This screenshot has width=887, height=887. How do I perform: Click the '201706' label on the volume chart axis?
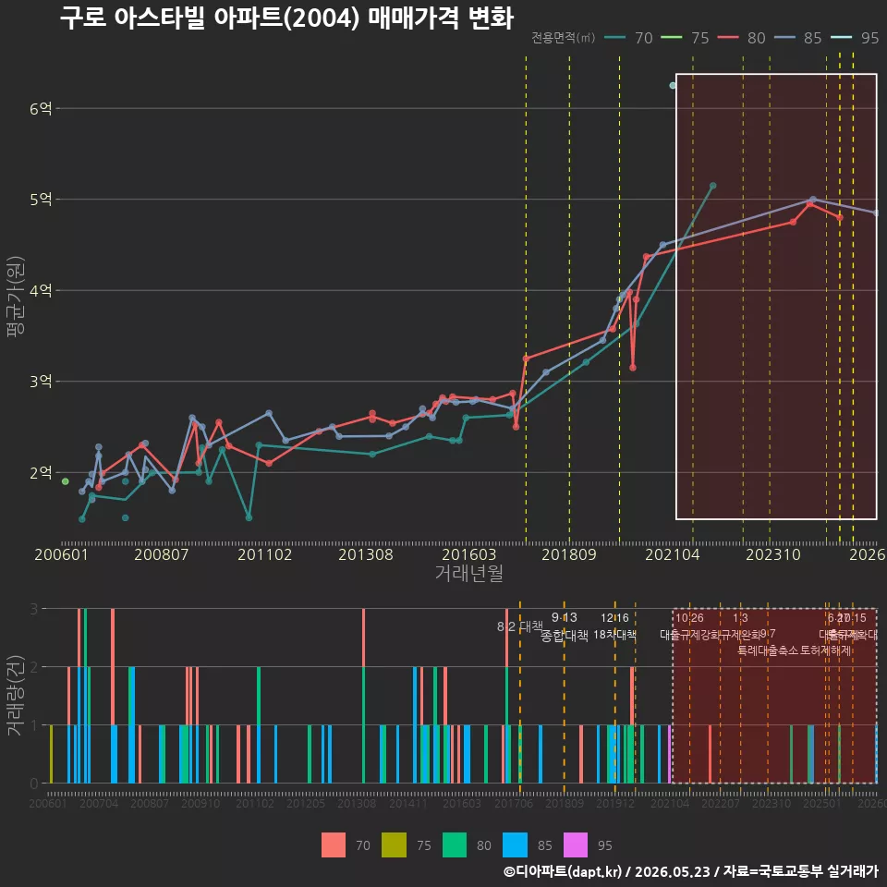(514, 803)
